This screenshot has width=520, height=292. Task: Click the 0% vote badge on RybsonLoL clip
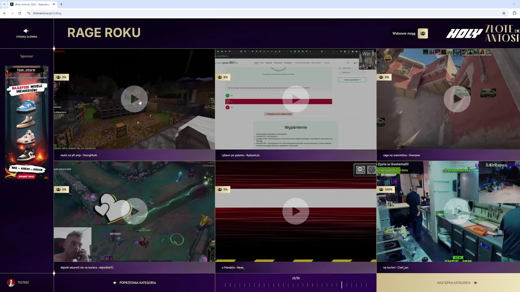(x=223, y=77)
